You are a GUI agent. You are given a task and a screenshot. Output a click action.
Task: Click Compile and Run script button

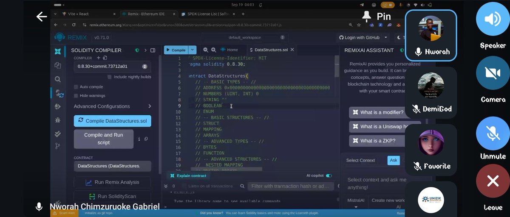click(x=103, y=139)
